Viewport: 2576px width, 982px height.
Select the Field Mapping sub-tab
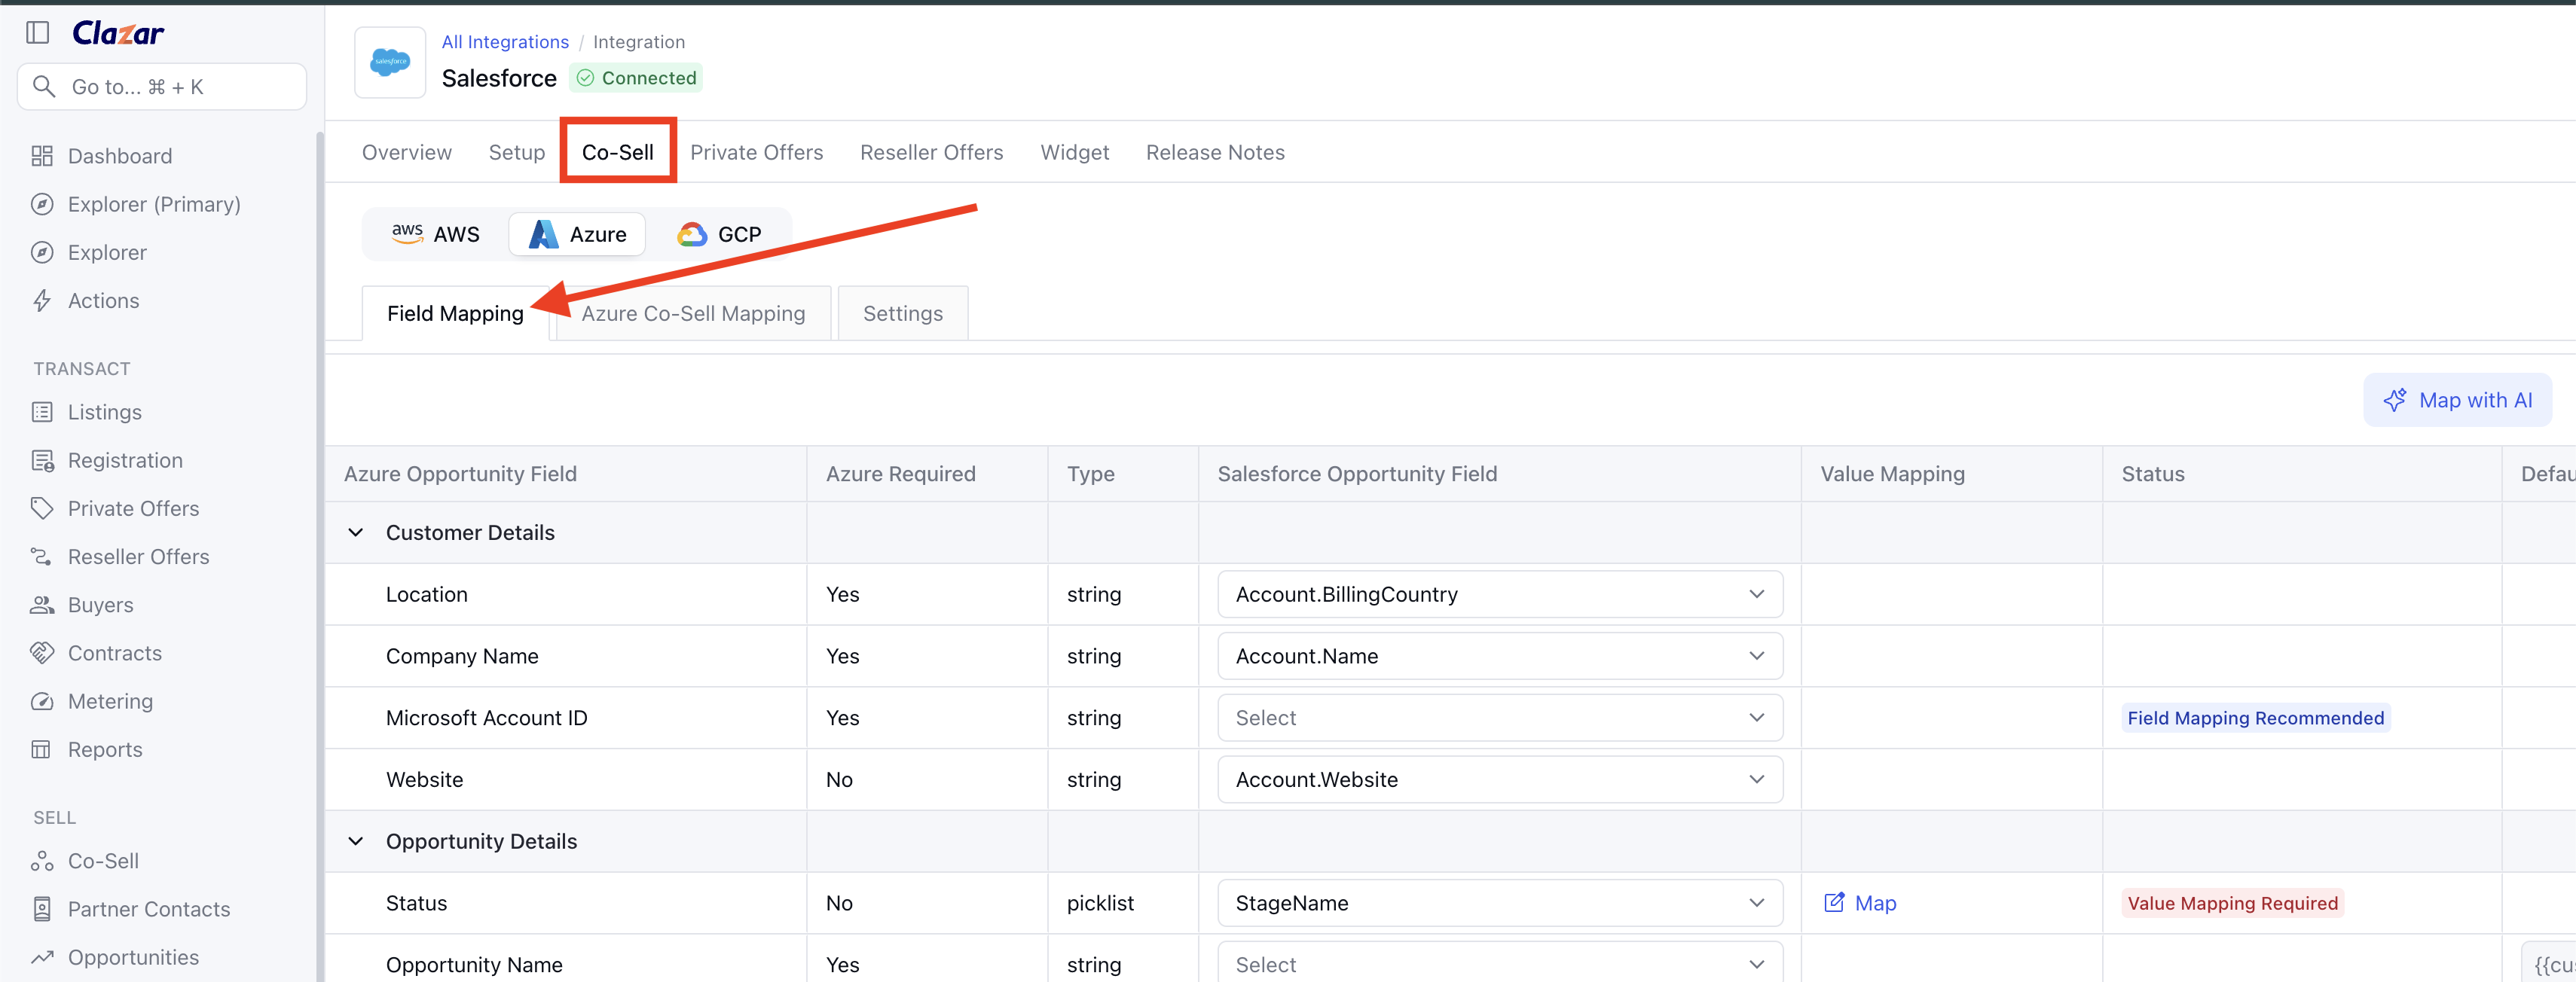[x=456, y=313]
